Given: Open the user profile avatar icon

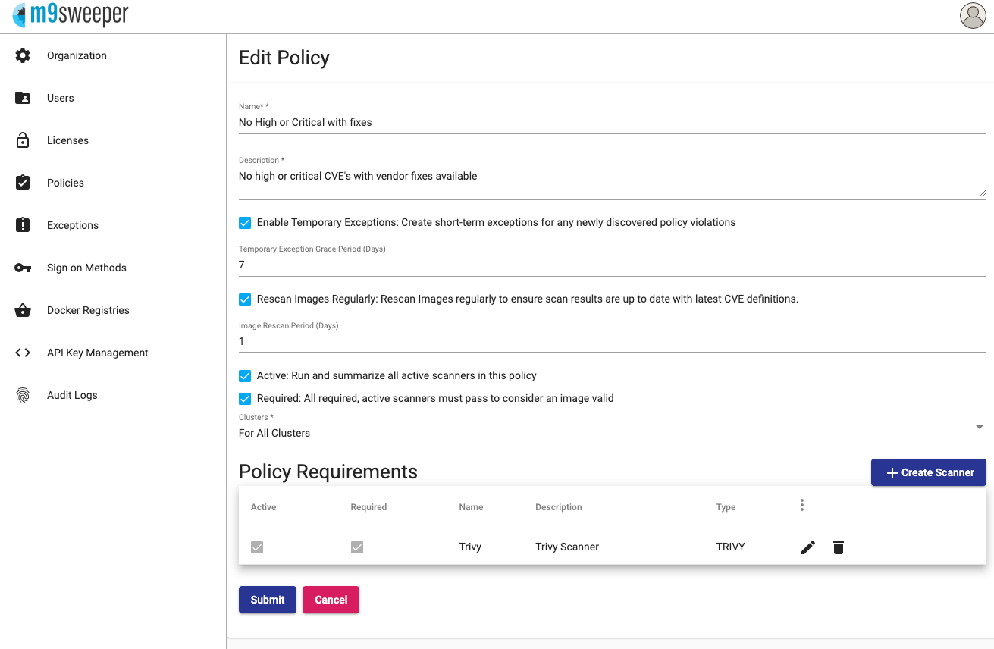Looking at the screenshot, I should (973, 16).
